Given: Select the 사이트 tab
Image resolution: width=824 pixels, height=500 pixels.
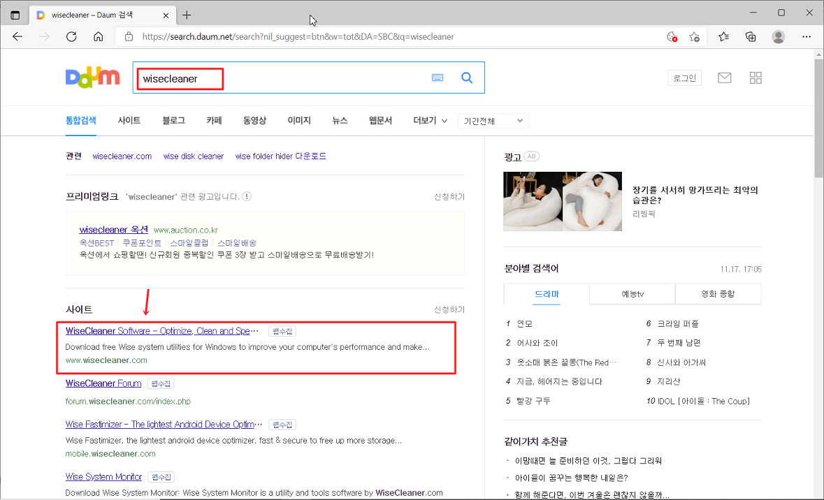Looking at the screenshot, I should 129,120.
